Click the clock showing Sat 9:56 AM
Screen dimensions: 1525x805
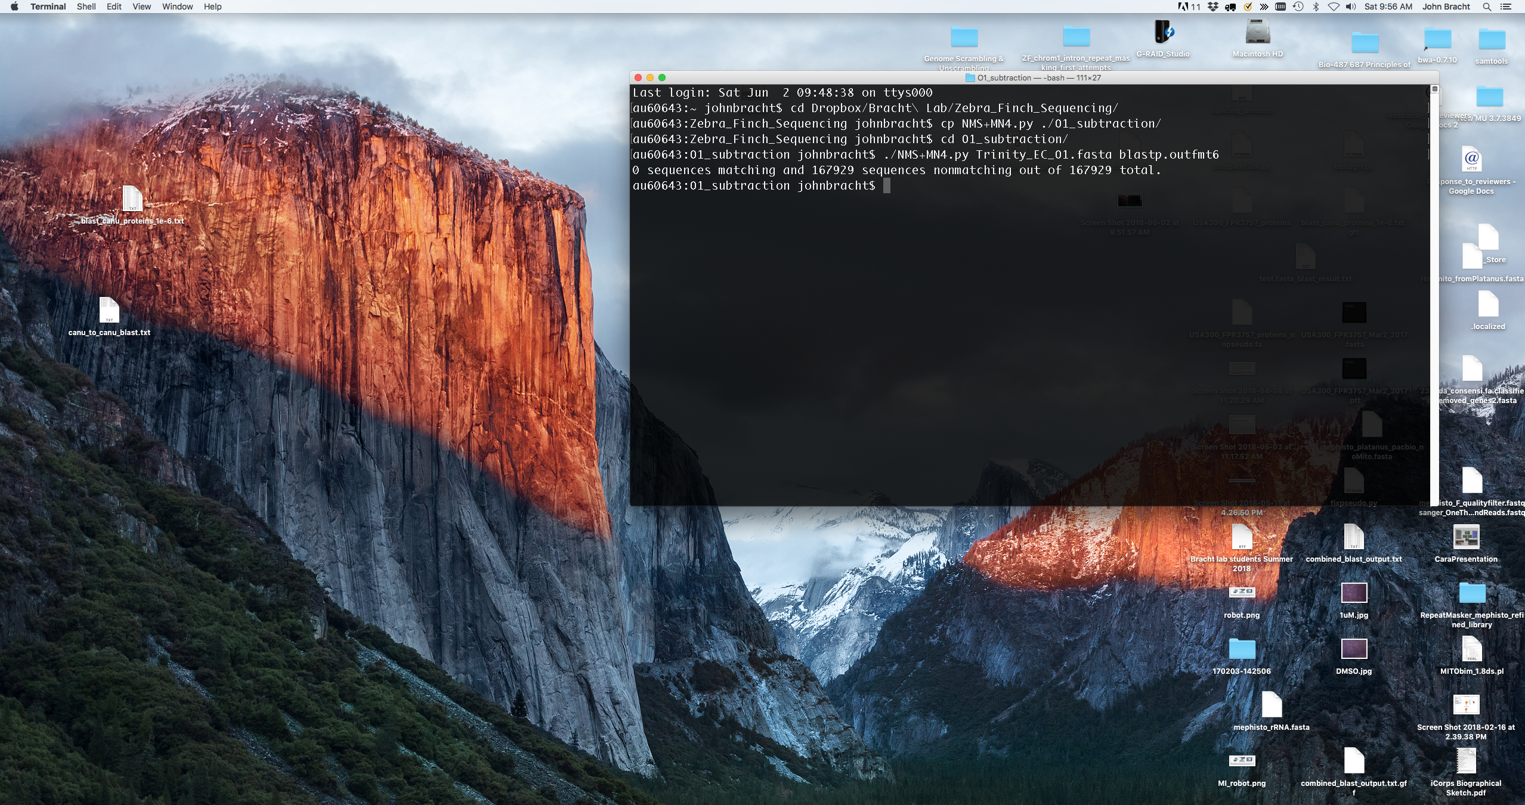coord(1388,7)
